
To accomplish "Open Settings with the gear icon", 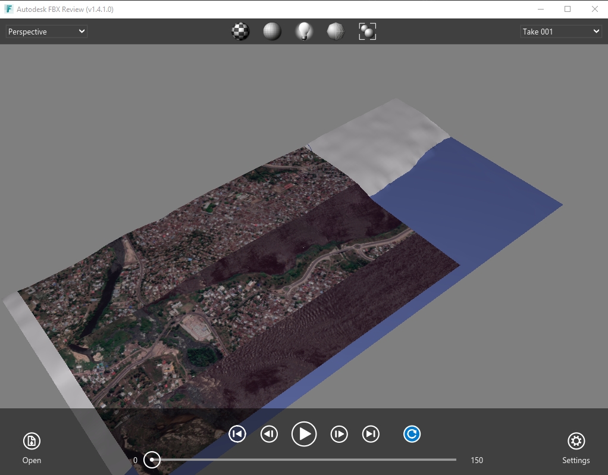I will [575, 441].
